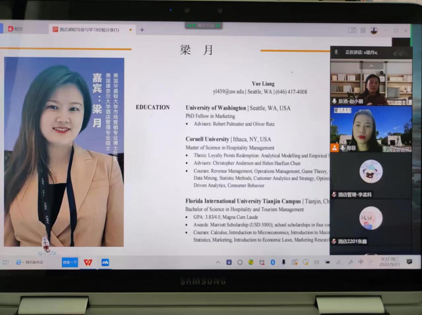Collapse video panel with the up chevron
This screenshot has height=315, width=422.
(x=371, y=66)
